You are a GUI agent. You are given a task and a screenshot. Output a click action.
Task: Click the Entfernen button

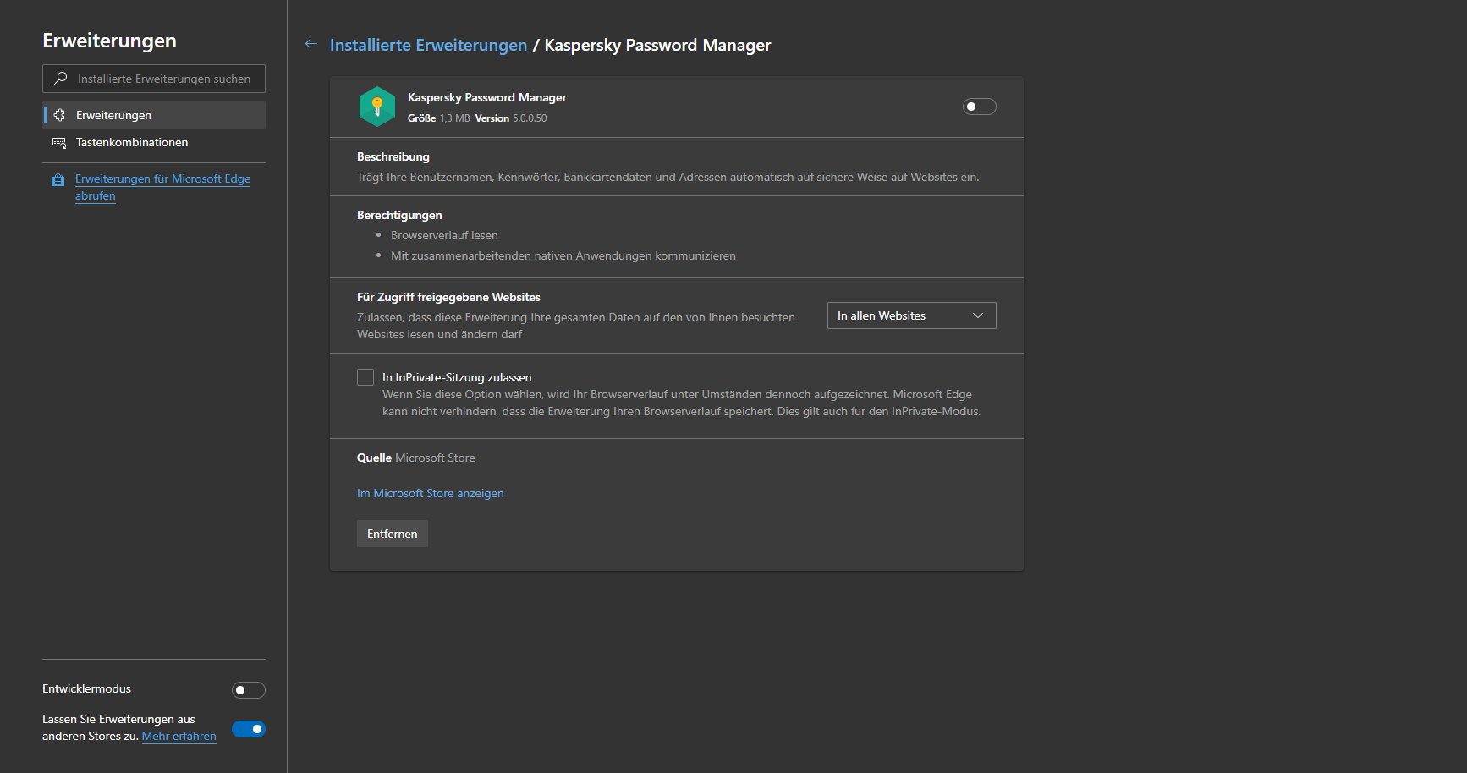click(392, 534)
